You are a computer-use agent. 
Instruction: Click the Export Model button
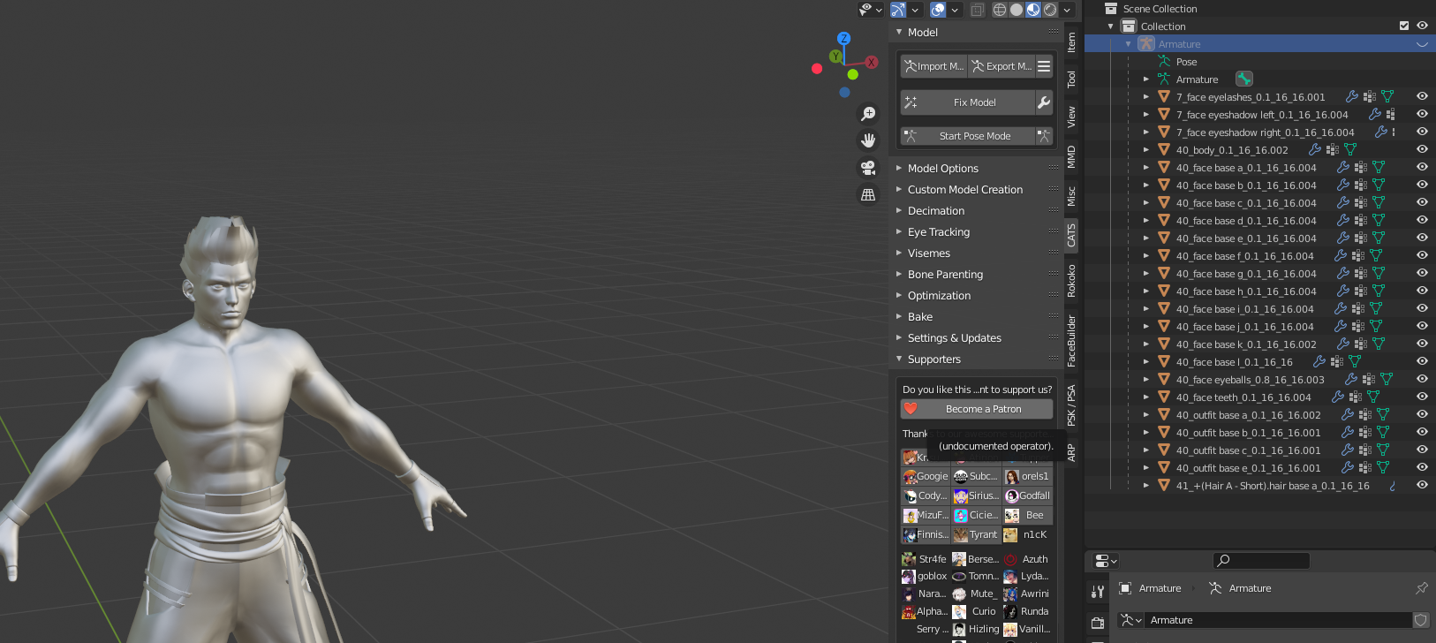point(1001,66)
